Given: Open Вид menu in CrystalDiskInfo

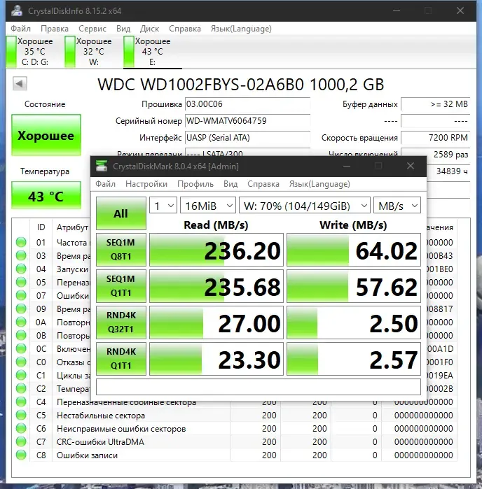Looking at the screenshot, I should [123, 29].
